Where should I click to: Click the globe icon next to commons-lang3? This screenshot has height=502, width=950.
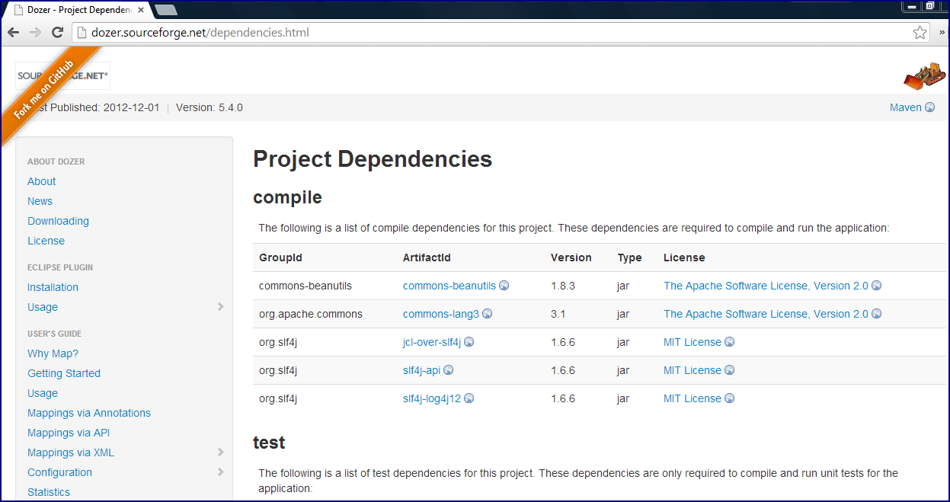tap(488, 313)
